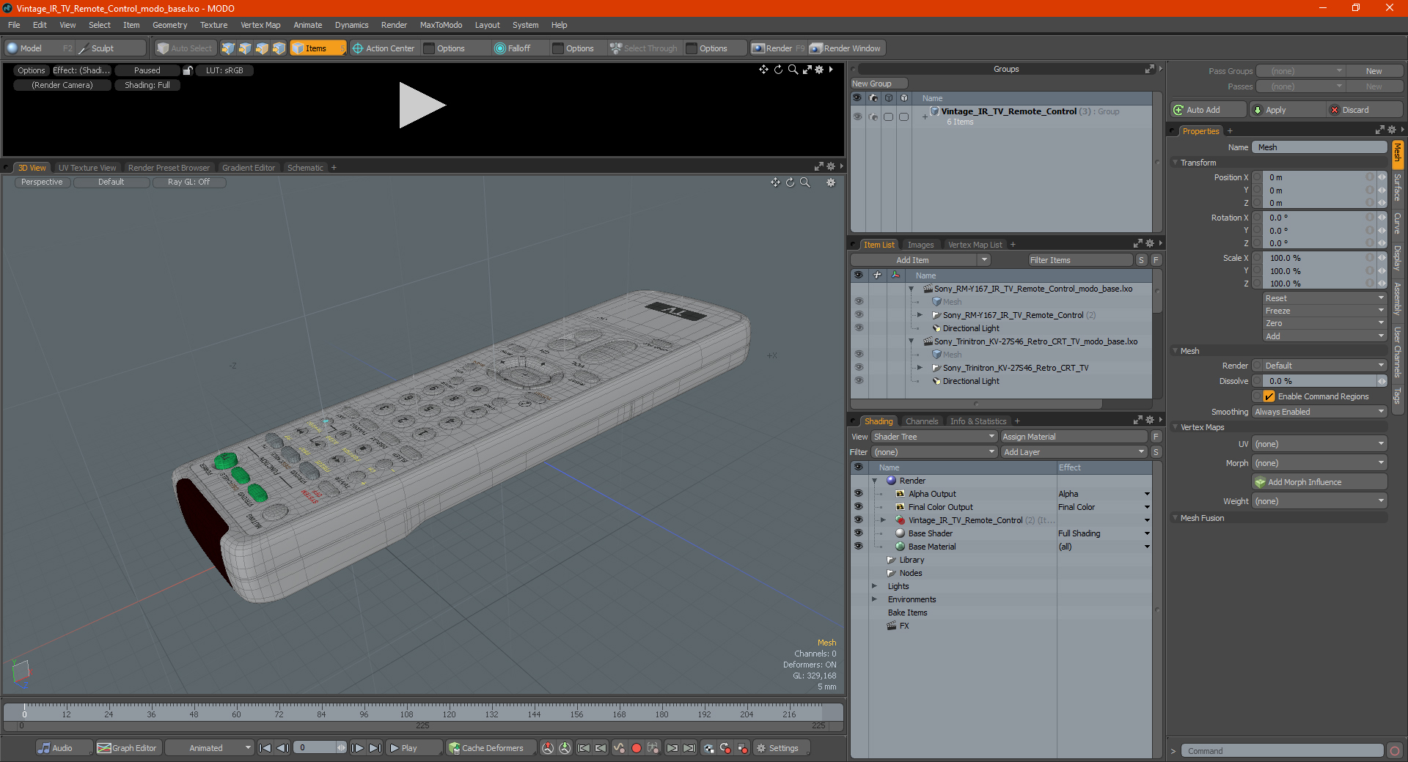
Task: Select Vertices selection mode icon
Action: click(x=228, y=48)
